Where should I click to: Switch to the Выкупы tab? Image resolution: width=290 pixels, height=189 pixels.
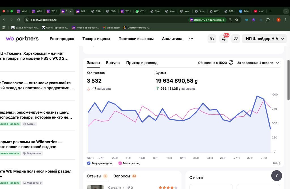point(113,63)
